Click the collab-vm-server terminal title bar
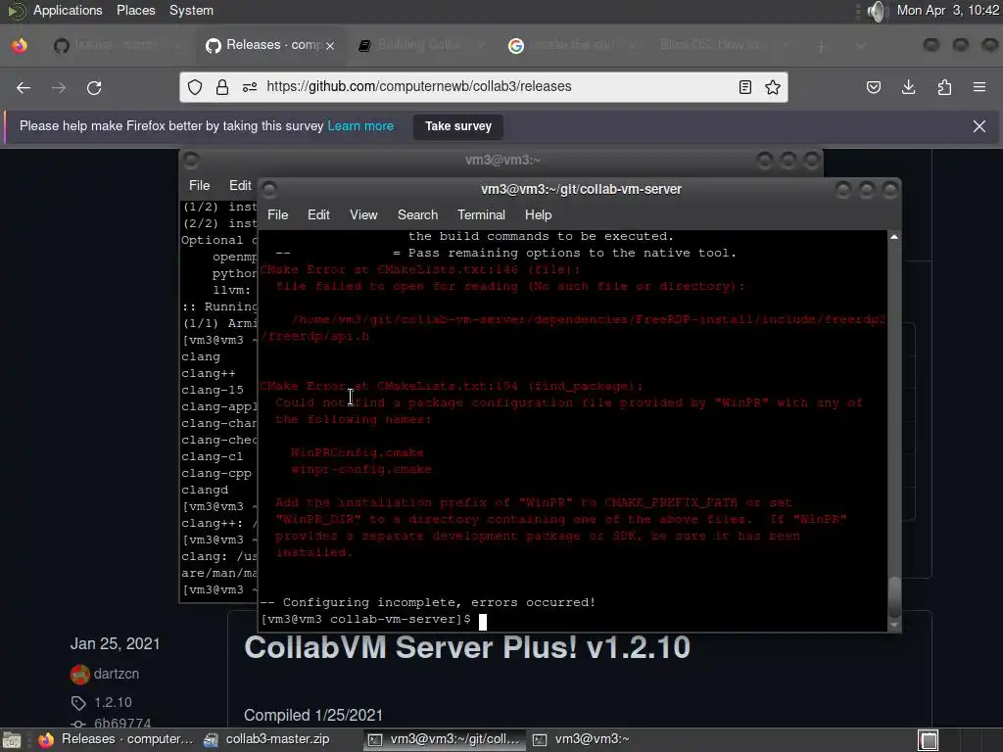Screen dimensions: 1003x752 tap(581, 189)
